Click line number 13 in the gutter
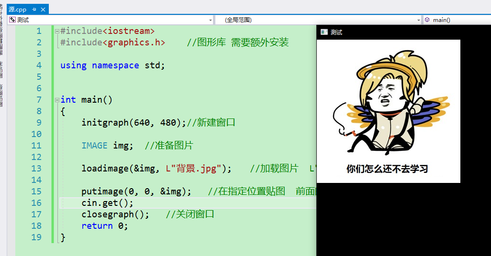The image size is (491, 256). pos(36,169)
